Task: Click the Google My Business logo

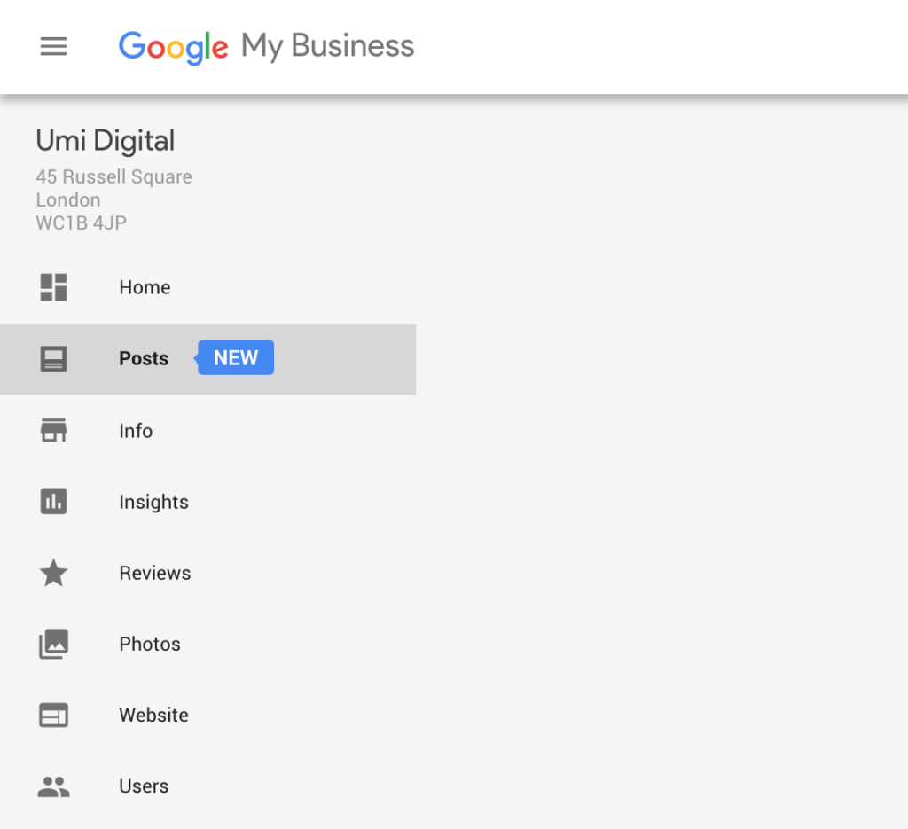Action: pyautogui.click(x=266, y=46)
